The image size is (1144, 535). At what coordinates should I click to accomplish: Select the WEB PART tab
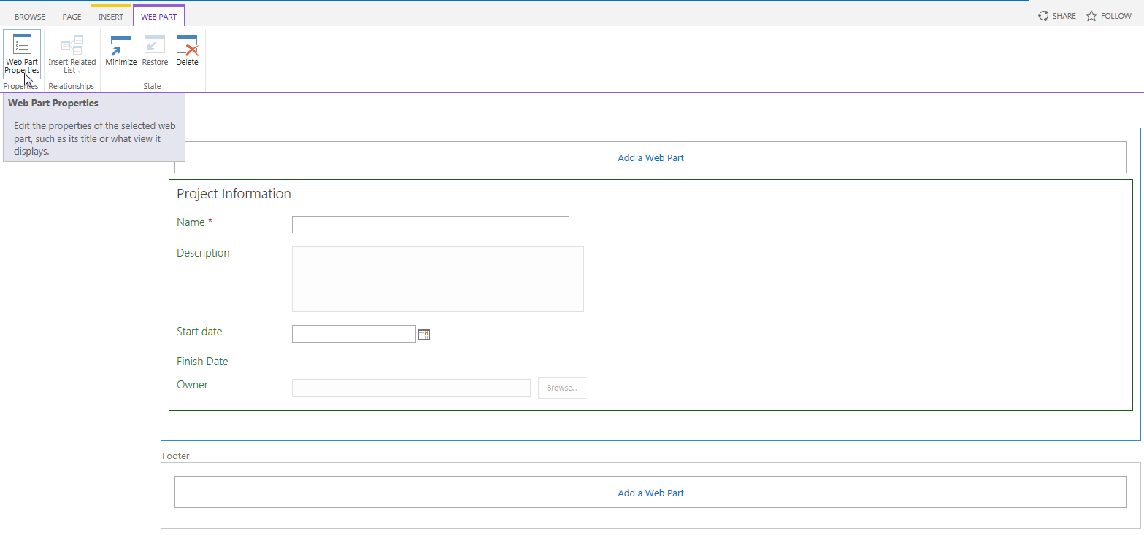[158, 15]
